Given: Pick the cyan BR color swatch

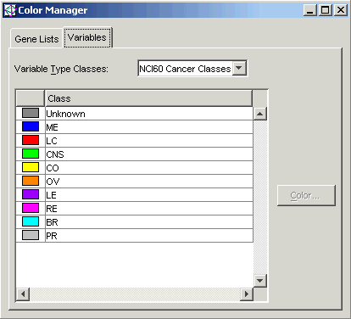Looking at the screenshot, I should [31, 221].
